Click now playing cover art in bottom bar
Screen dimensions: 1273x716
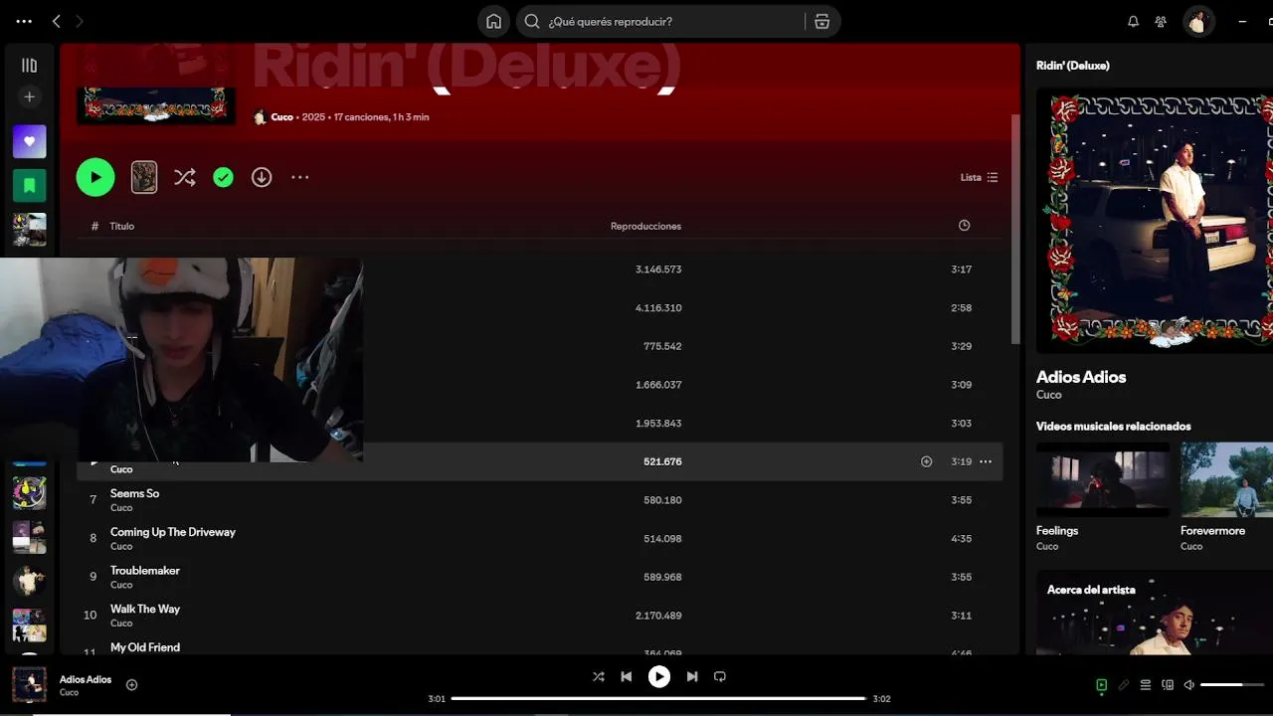click(29, 684)
